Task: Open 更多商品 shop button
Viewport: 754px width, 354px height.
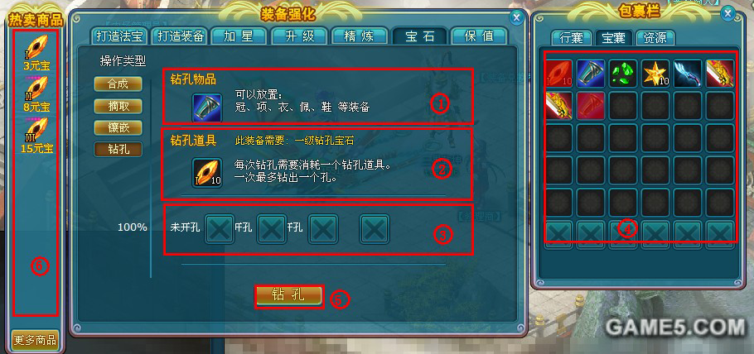Action: [x=35, y=340]
